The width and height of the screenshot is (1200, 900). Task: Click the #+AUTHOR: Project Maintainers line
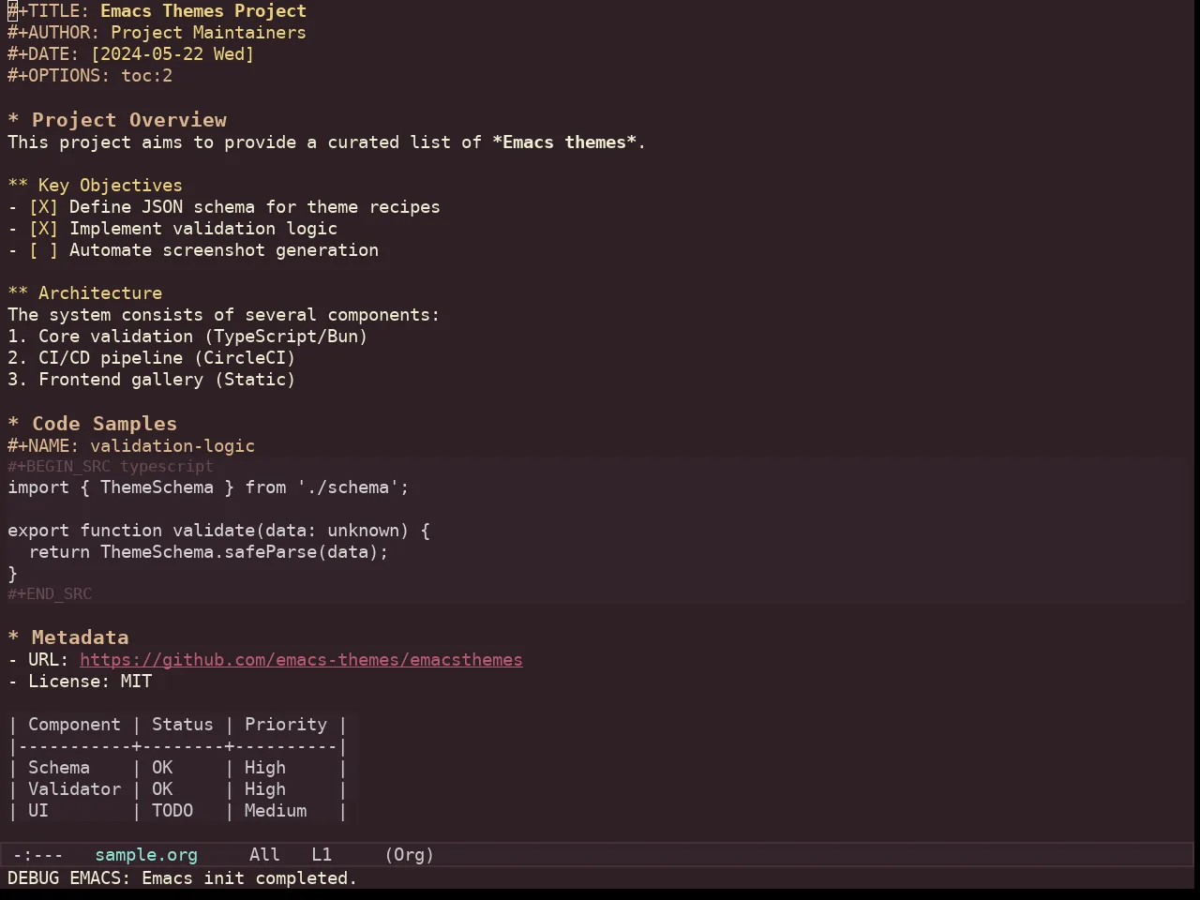coord(157,33)
